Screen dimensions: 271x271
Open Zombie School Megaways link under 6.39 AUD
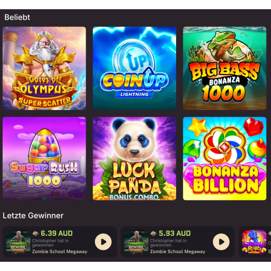60,251
